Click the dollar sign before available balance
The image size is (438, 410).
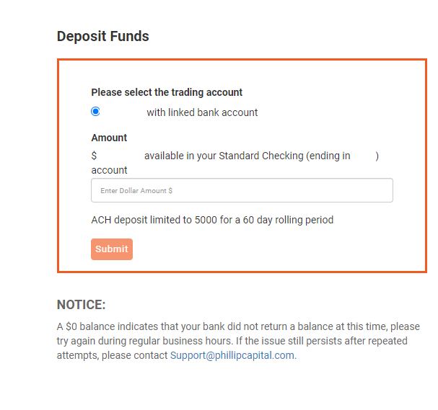[94, 156]
